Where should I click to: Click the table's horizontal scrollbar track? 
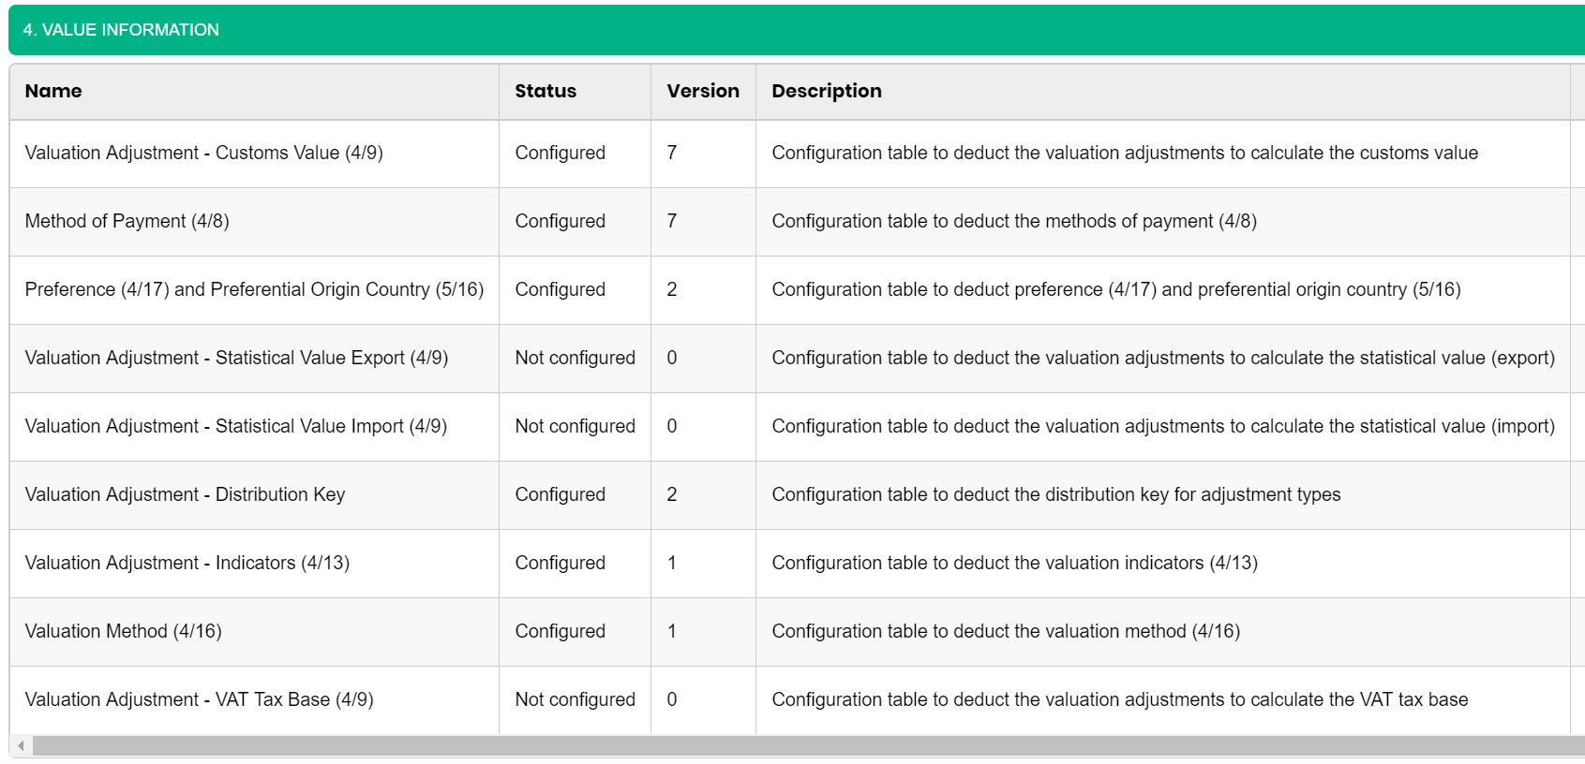coord(808,745)
